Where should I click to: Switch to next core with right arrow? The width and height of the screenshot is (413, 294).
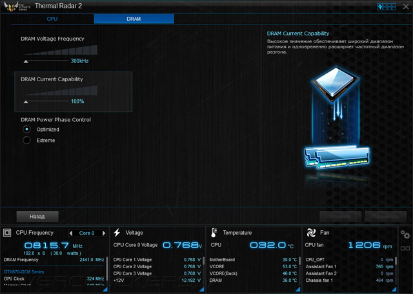click(104, 233)
